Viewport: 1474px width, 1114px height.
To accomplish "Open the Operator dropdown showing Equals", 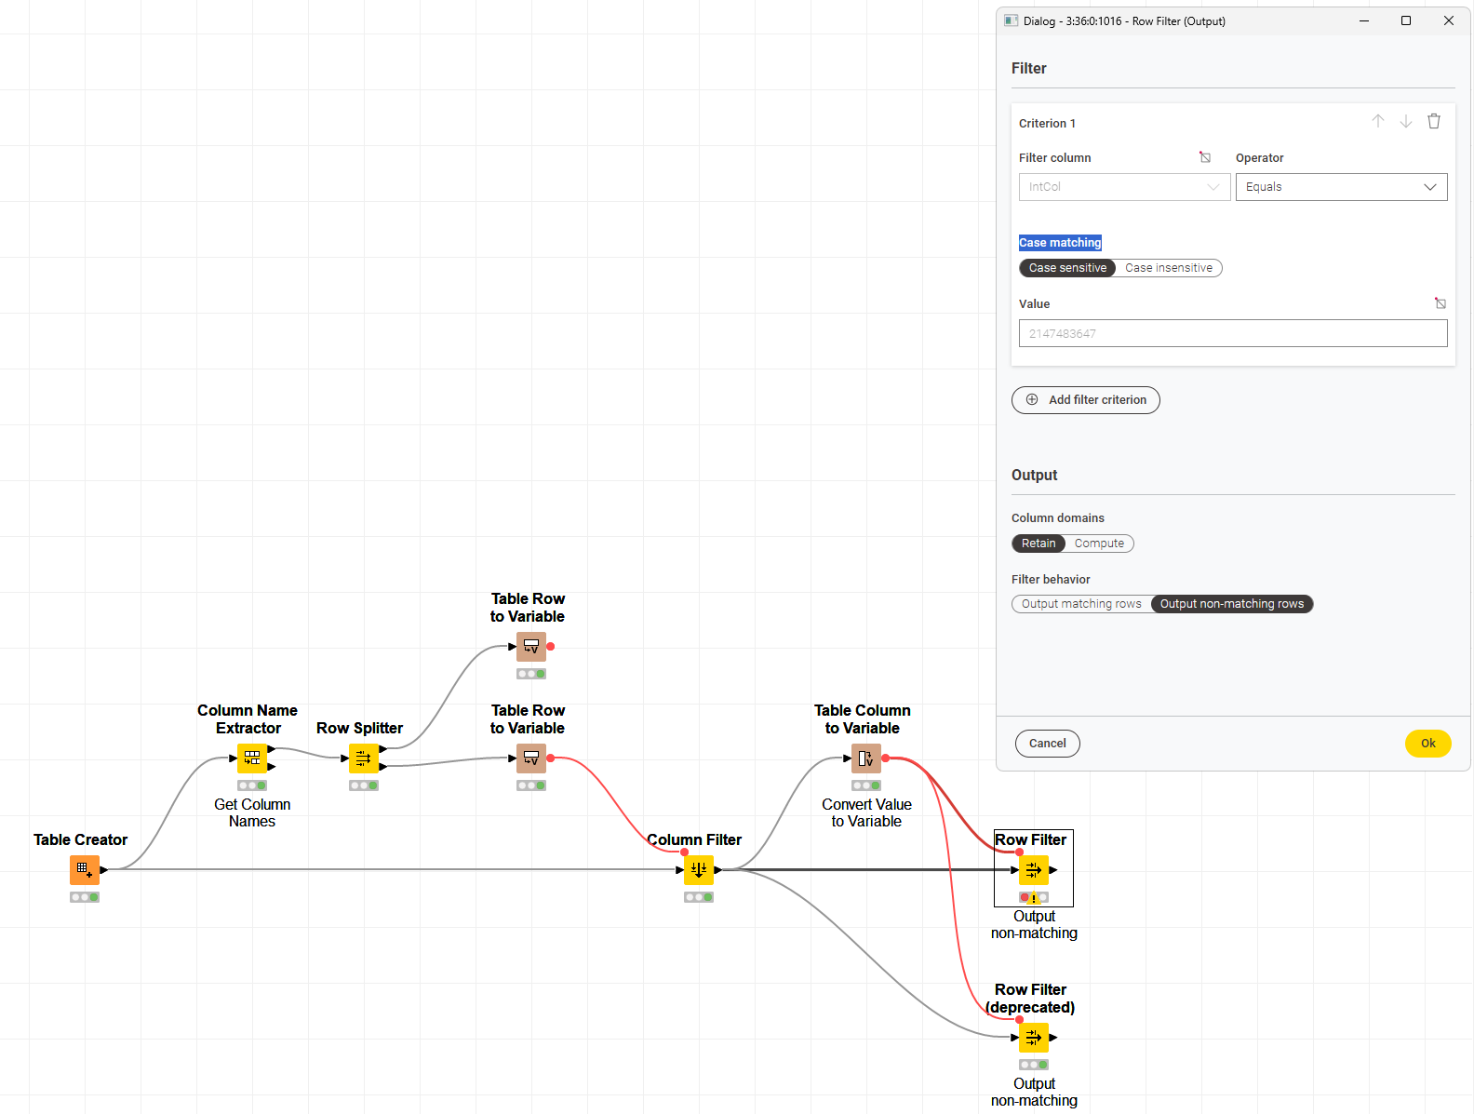I will point(1341,187).
